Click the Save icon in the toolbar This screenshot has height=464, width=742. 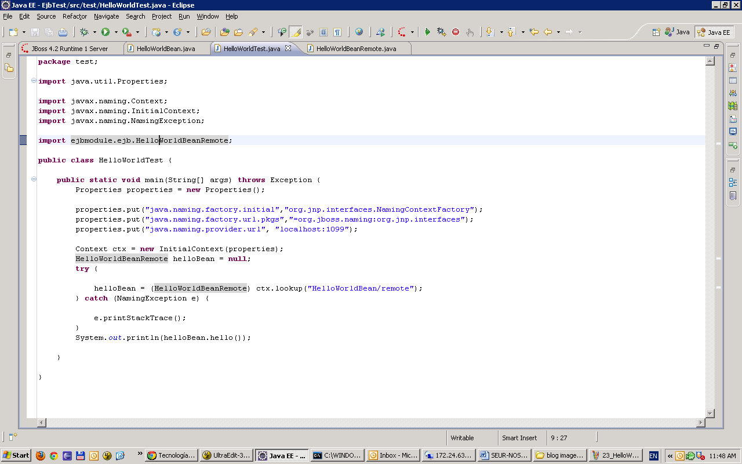(35, 32)
